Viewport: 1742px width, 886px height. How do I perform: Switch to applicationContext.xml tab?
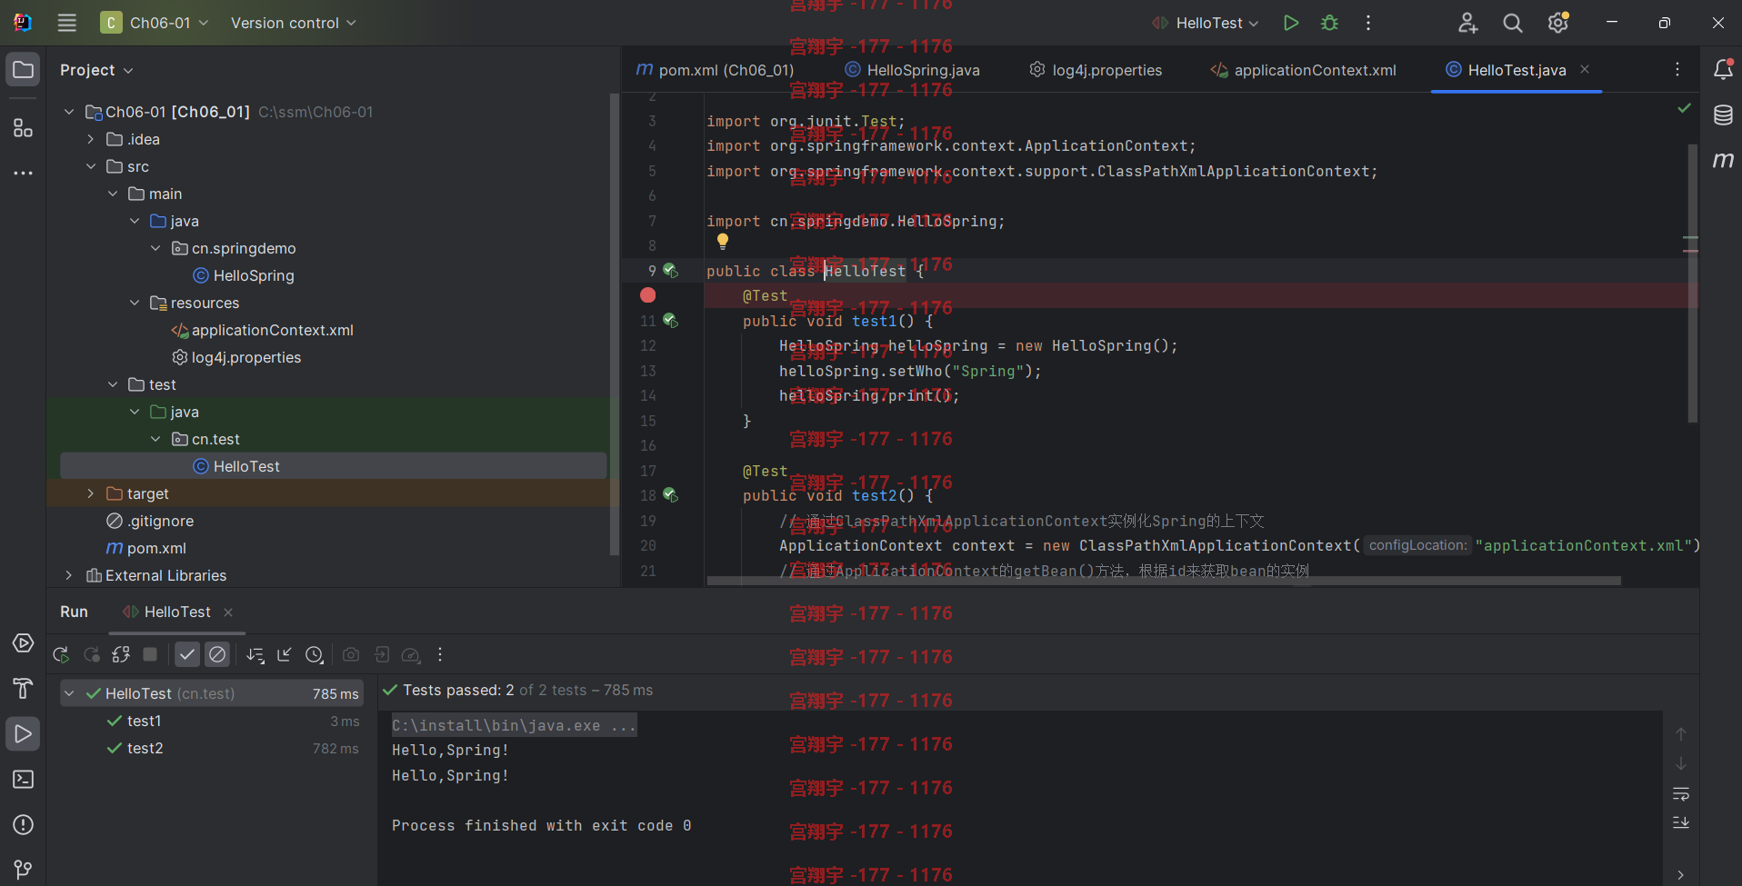1304,70
